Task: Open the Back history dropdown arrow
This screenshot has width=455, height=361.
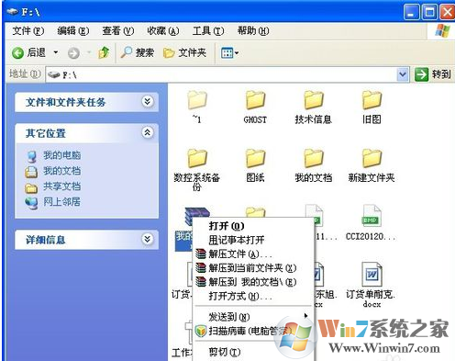Action: (56, 52)
